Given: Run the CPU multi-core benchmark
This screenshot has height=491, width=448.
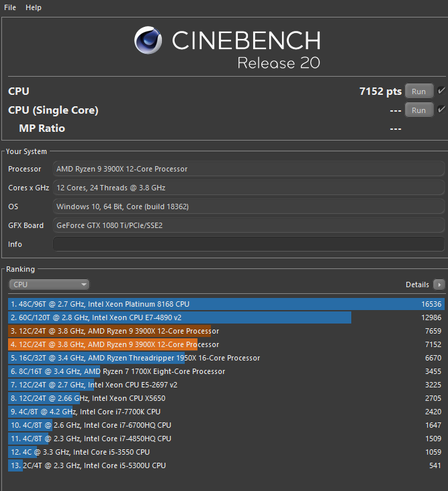Looking at the screenshot, I should tap(419, 91).
